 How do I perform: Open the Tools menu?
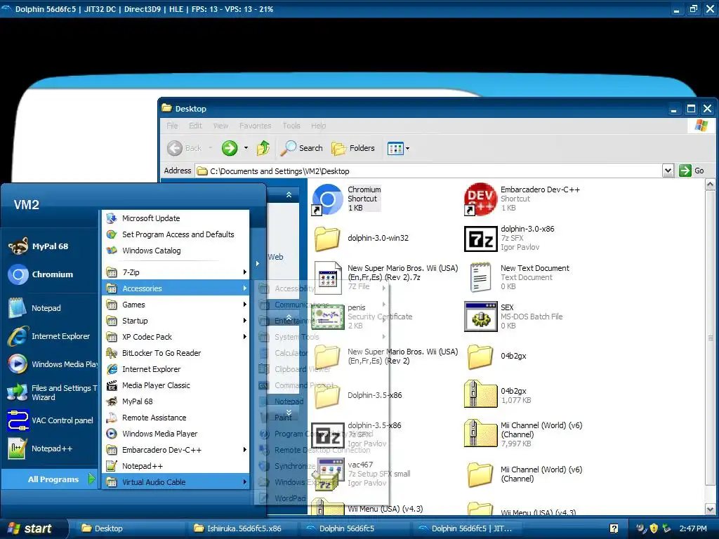(291, 126)
